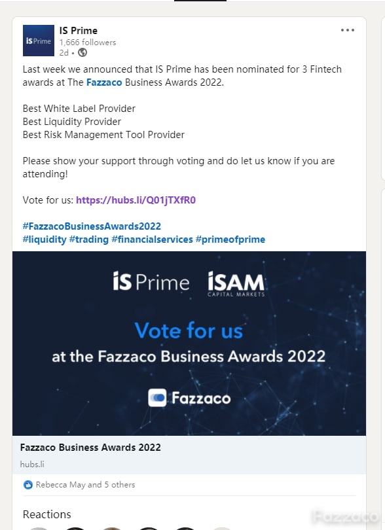
Task: Open the Fazzaco mention link in post
Action: [x=104, y=82]
